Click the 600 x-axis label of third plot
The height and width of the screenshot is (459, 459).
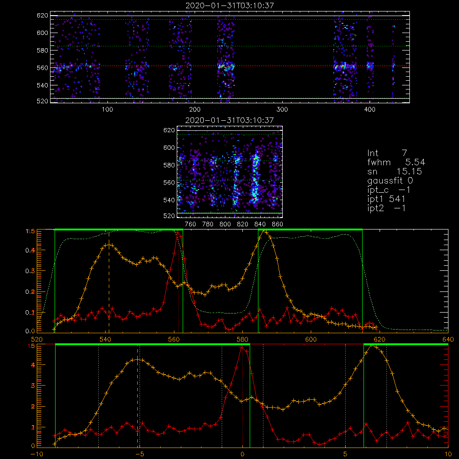[x=311, y=339]
